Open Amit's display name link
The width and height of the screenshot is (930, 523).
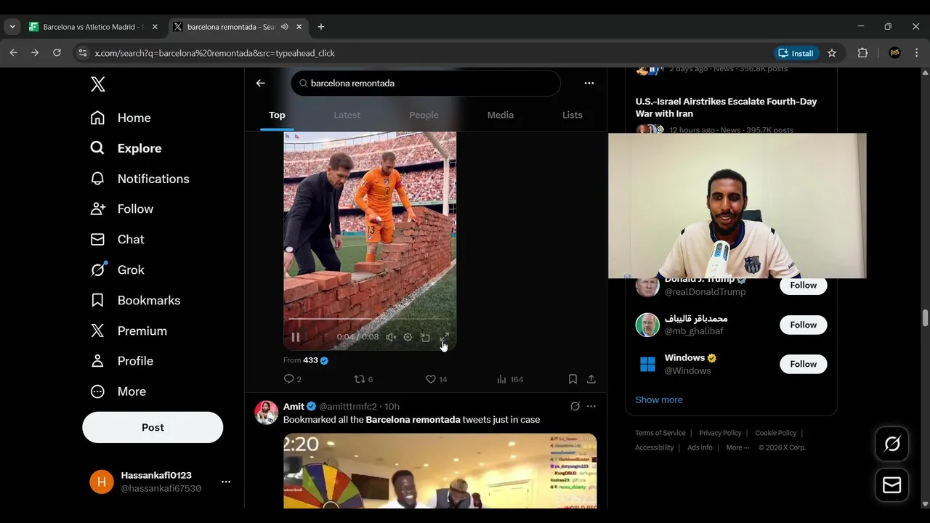click(294, 406)
